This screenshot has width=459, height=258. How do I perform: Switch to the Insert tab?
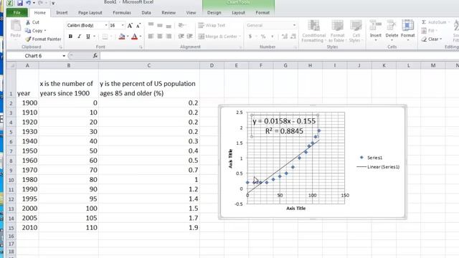click(62, 13)
